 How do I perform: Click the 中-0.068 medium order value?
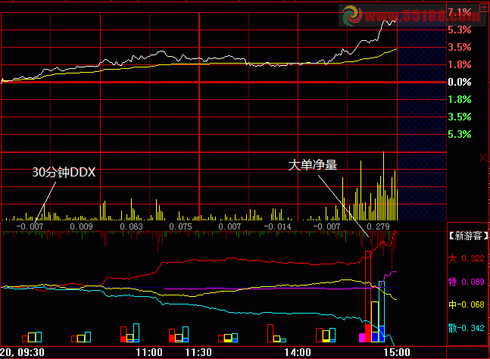pos(467,304)
